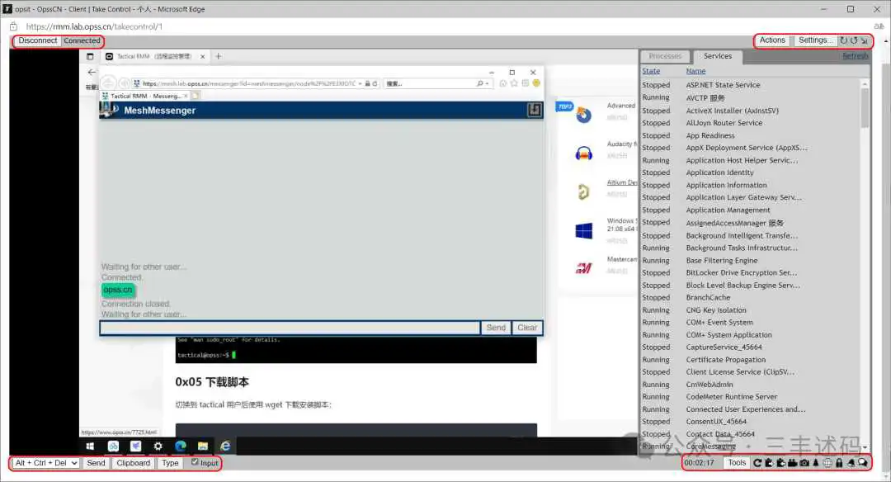Click the MeshMessenger message input field

tap(290, 328)
